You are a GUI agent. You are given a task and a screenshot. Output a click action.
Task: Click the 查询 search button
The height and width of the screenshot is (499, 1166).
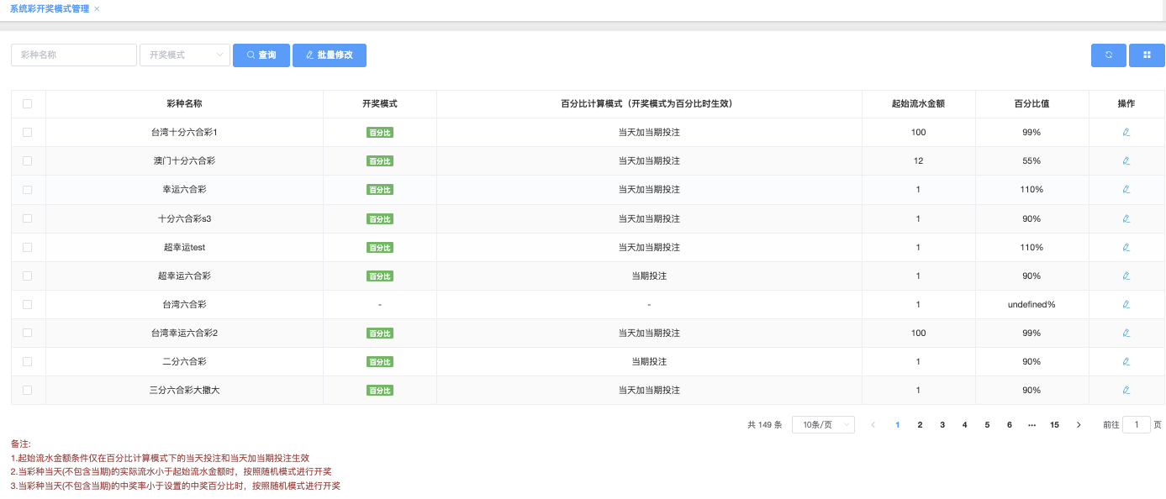click(x=261, y=55)
